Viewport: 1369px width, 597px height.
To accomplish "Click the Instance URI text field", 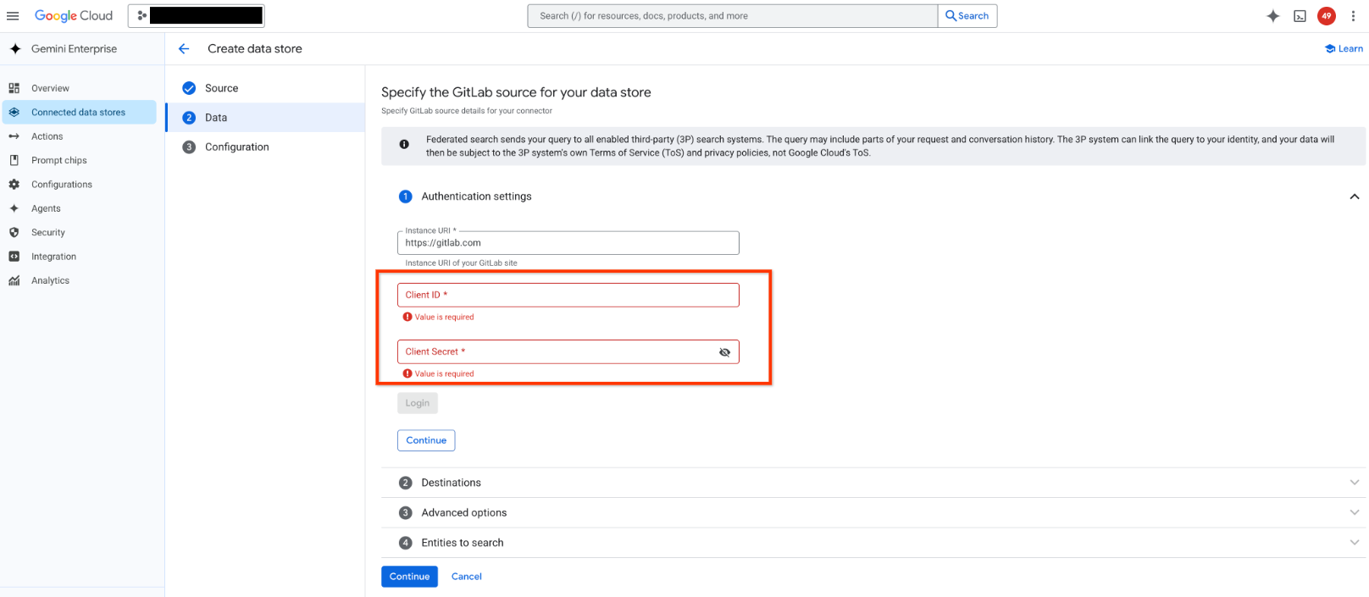I will 568,243.
